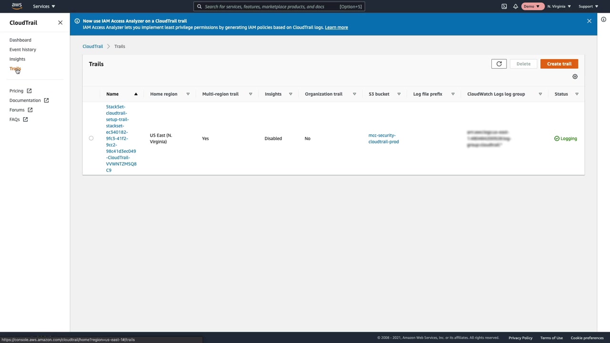610x343 pixels.
Task: Open Pricing external link icon
Action: click(29, 91)
